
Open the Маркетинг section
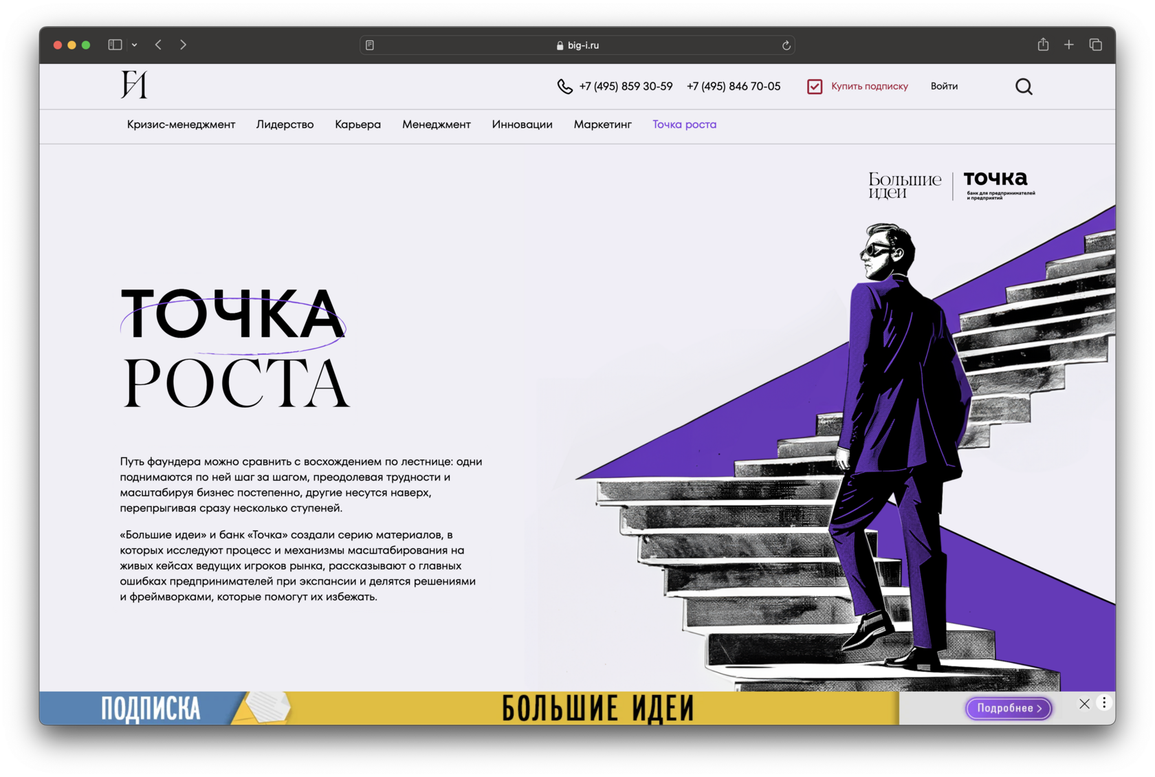tap(602, 124)
